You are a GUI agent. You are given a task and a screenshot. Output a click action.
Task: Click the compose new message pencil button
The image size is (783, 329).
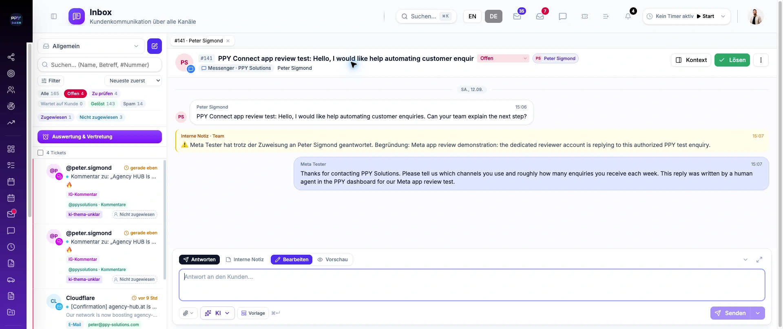[155, 46]
